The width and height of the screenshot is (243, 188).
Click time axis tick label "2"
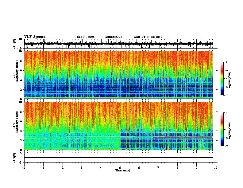pos(63,168)
